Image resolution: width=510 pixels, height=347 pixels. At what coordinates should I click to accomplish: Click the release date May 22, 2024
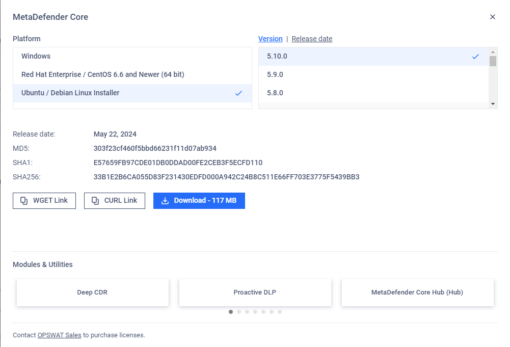tap(115, 135)
